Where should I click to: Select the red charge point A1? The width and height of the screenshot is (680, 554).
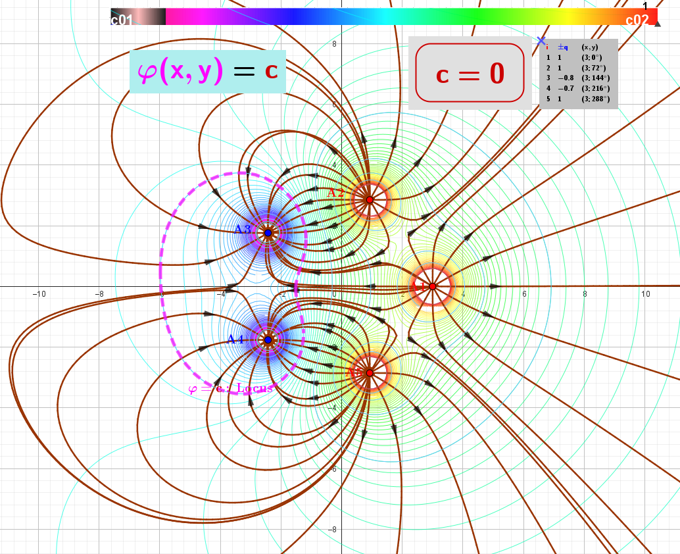[x=432, y=286]
